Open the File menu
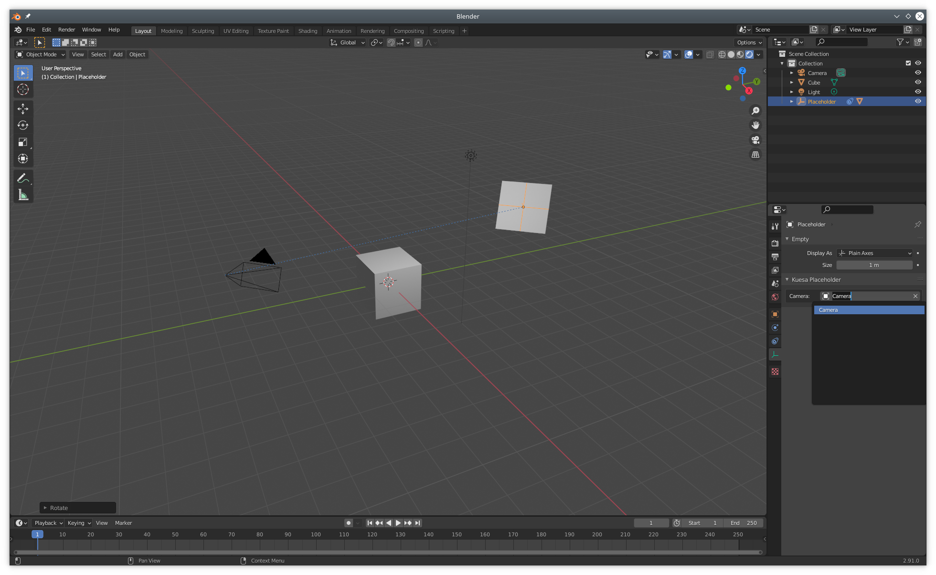Image resolution: width=936 pixels, height=575 pixels. click(31, 30)
